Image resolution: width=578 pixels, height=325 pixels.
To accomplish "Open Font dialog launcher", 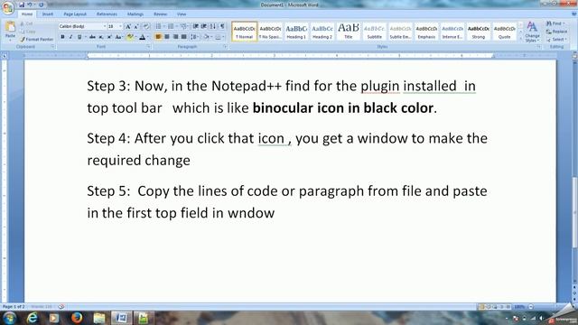I will point(148,47).
